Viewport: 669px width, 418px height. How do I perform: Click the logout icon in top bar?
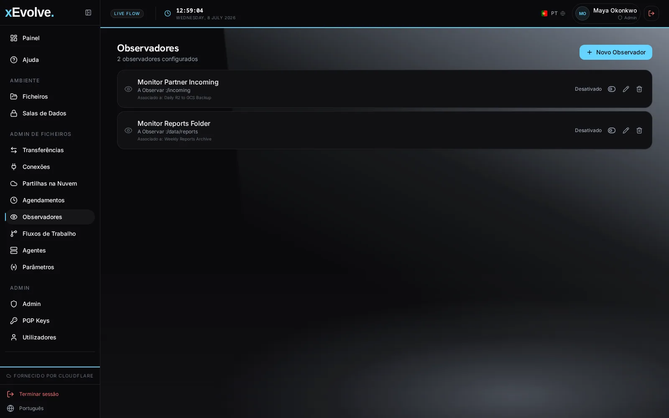click(x=651, y=13)
